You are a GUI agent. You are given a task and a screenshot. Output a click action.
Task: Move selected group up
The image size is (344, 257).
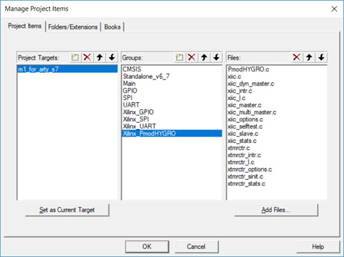pyautogui.click(x=204, y=58)
